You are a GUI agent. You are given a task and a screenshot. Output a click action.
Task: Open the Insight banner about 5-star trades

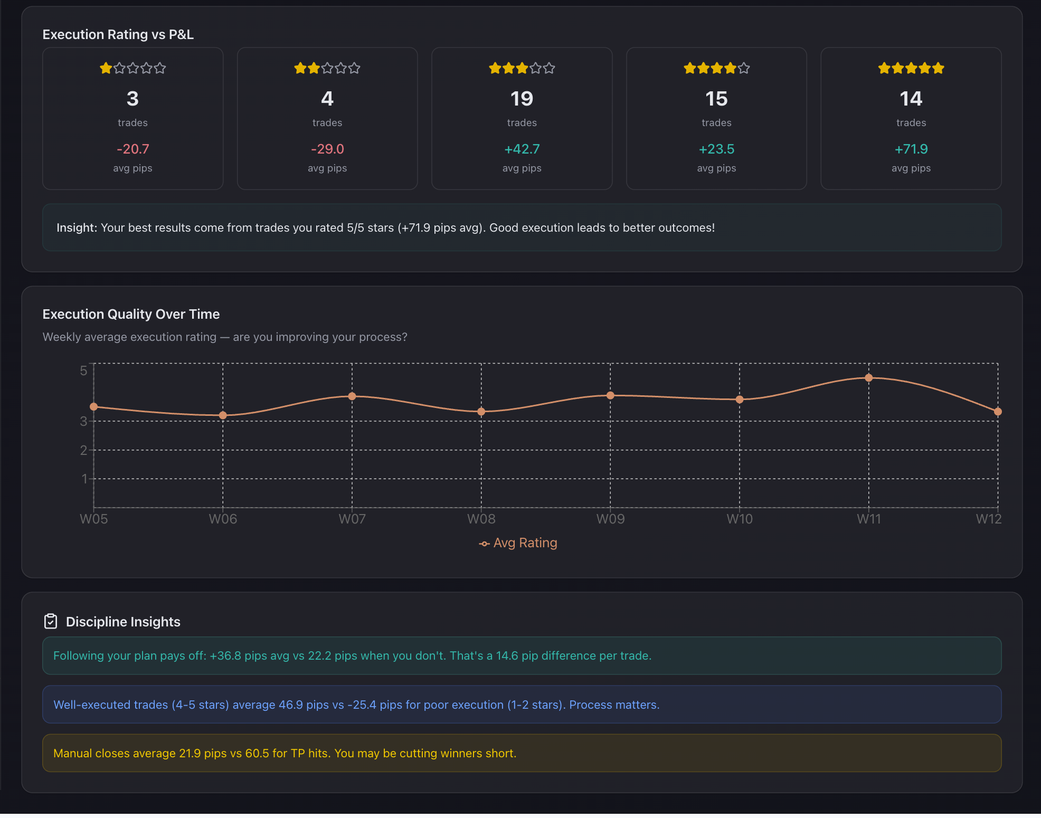[x=522, y=227]
